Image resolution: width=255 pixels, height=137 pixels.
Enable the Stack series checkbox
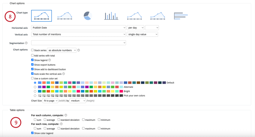pos(32,50)
